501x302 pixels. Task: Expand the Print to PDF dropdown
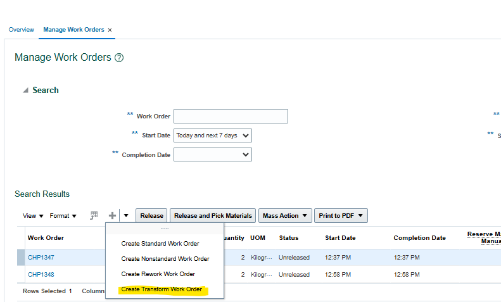[341, 216]
